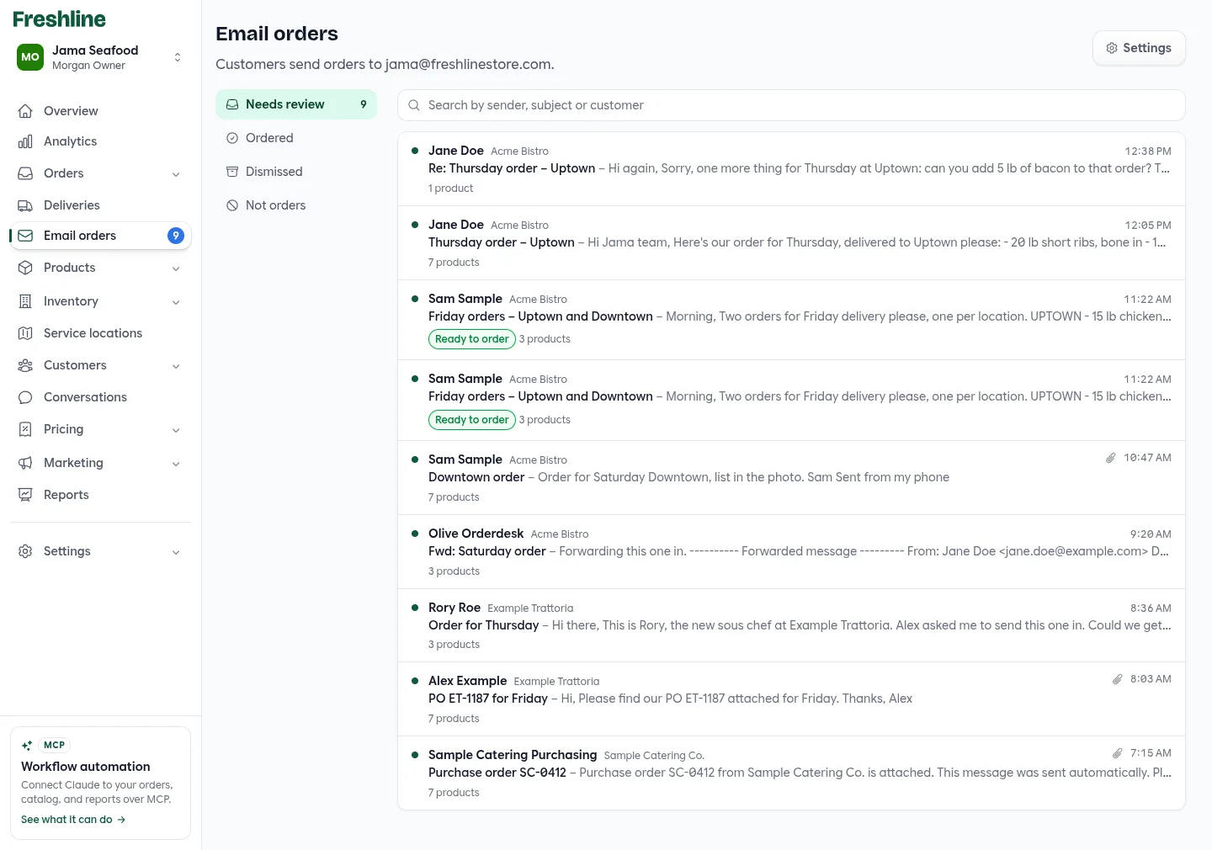Click the paperclip on Purchase order SC-0412
1212x850 pixels.
(x=1118, y=753)
